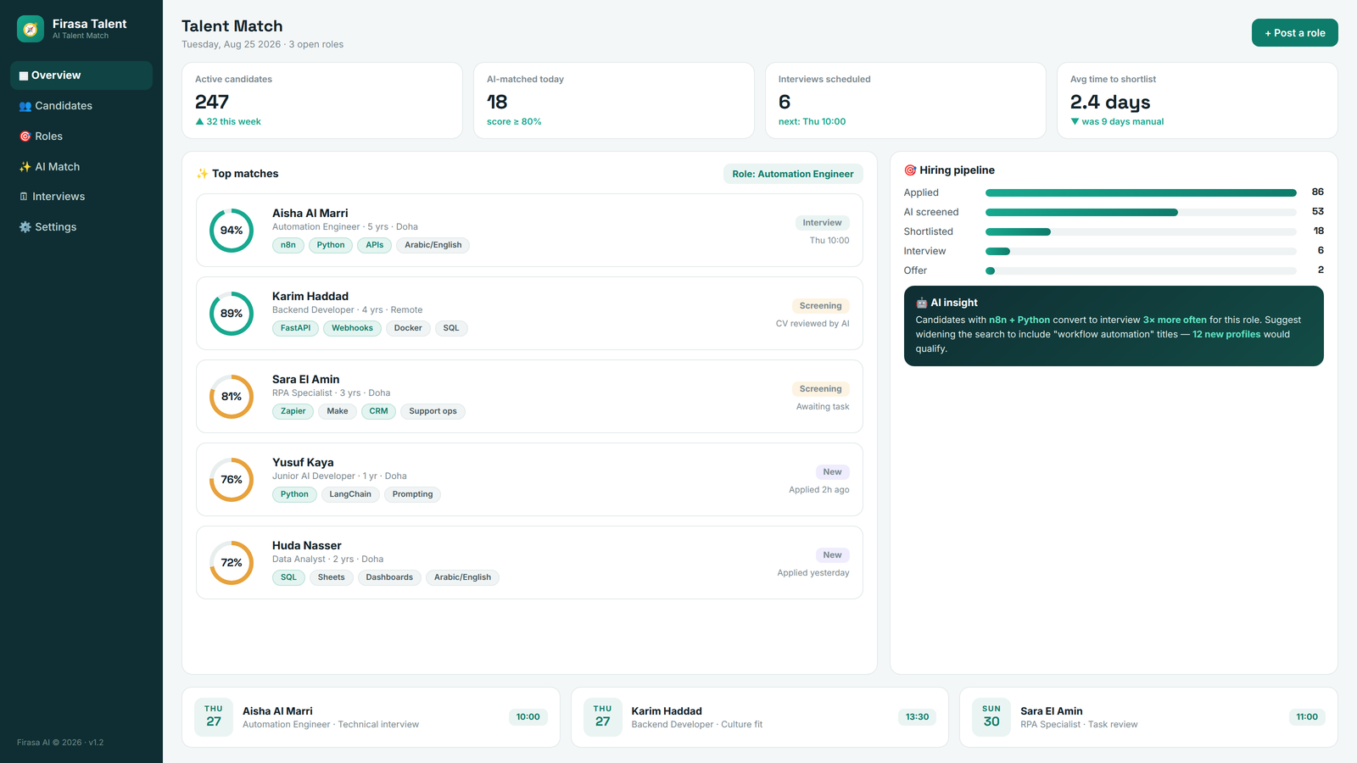Click the Zapier skill tag
The width and height of the screenshot is (1357, 763).
[293, 411]
